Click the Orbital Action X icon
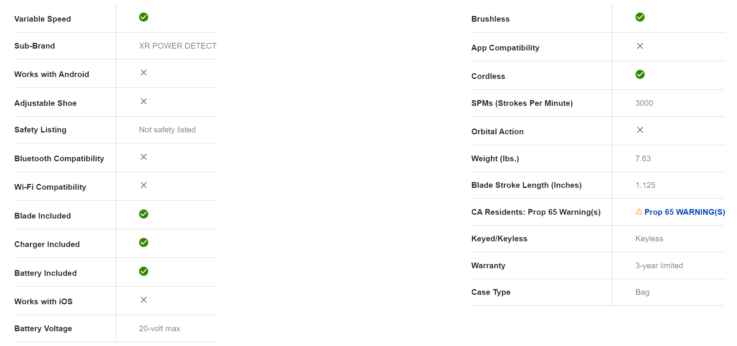The height and width of the screenshot is (346, 737). coord(640,130)
